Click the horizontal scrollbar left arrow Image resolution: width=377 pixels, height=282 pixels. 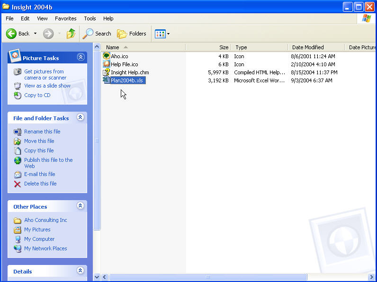[x=104, y=277]
